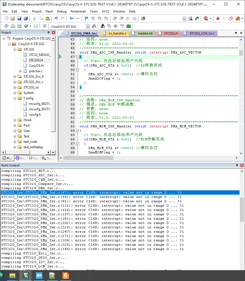Select syscfg.h in the Config folder
The image size is (245, 281).
coord(35,115)
